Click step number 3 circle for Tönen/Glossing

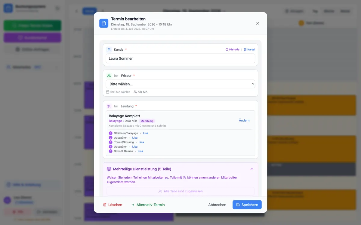point(110,142)
